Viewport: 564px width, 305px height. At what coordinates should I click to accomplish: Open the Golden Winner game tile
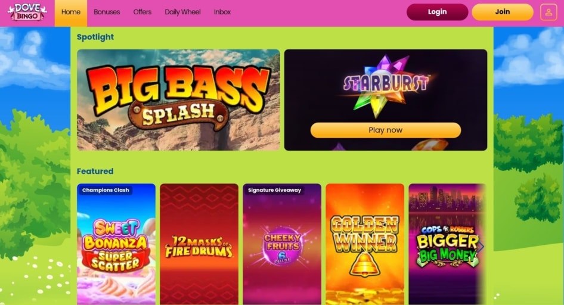click(x=365, y=244)
